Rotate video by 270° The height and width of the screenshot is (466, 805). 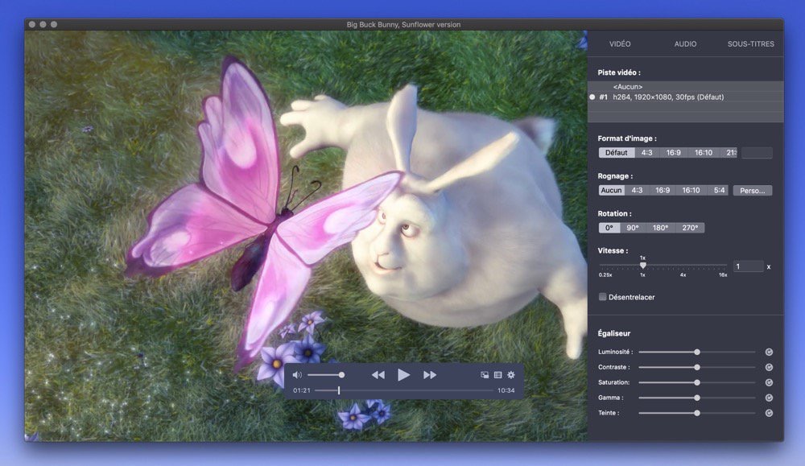690,228
